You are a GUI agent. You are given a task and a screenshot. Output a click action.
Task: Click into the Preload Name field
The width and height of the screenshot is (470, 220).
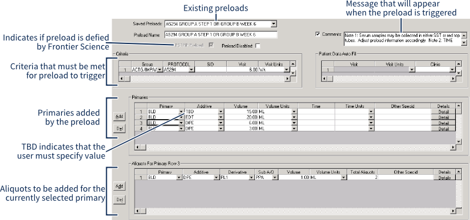[221, 35]
